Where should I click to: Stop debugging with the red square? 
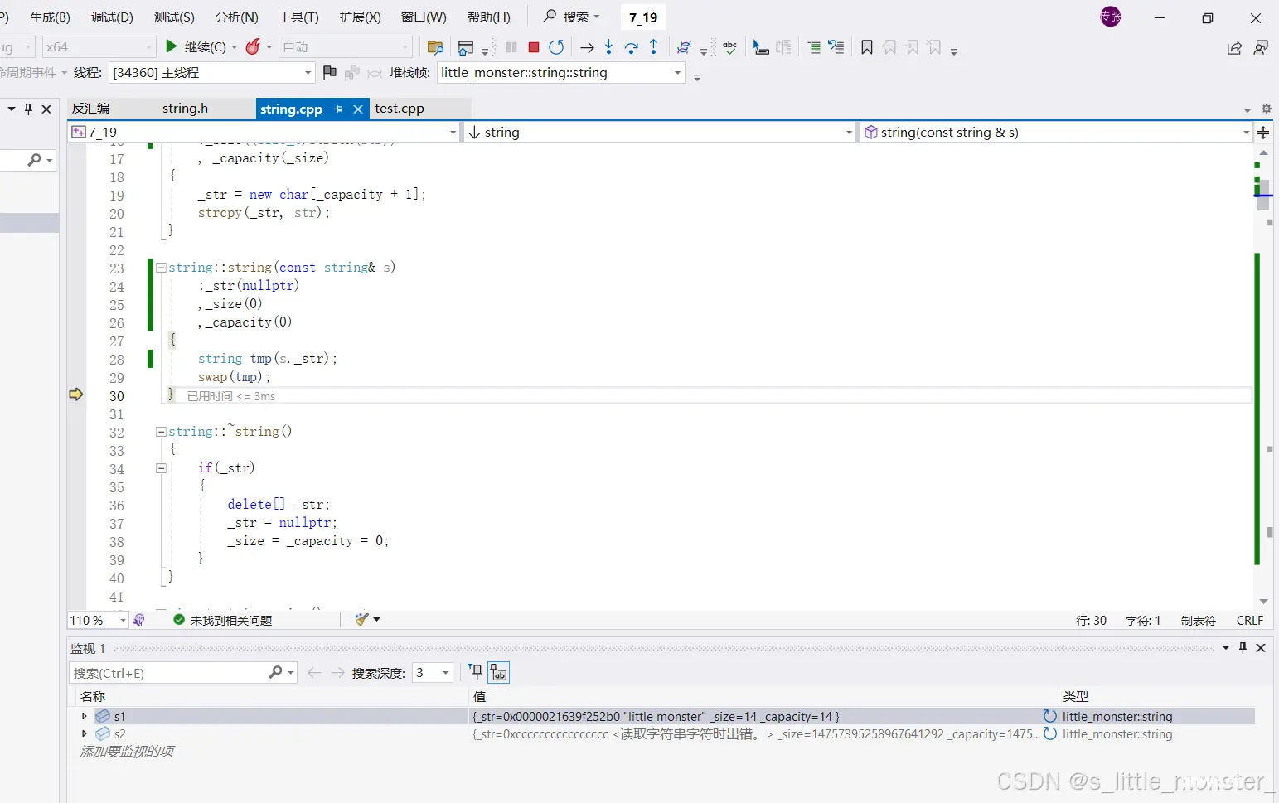tap(534, 47)
